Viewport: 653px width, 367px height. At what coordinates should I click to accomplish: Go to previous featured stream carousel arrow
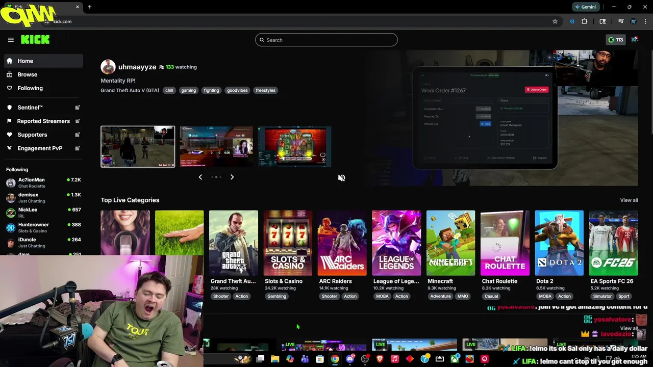click(x=200, y=177)
